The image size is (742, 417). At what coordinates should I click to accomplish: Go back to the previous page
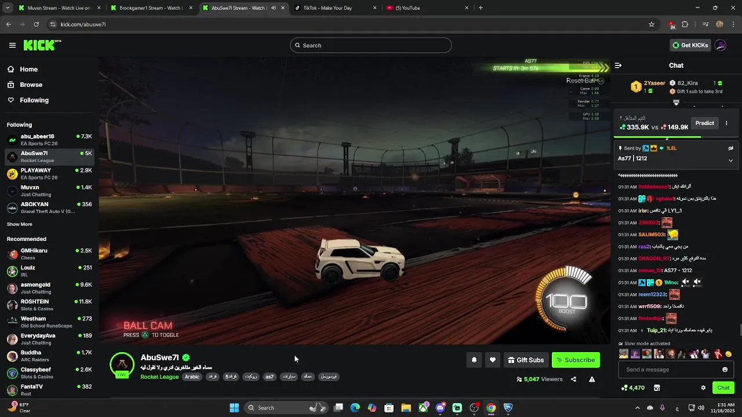[8, 24]
